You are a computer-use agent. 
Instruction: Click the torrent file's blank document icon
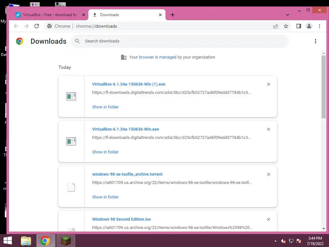[x=71, y=187]
